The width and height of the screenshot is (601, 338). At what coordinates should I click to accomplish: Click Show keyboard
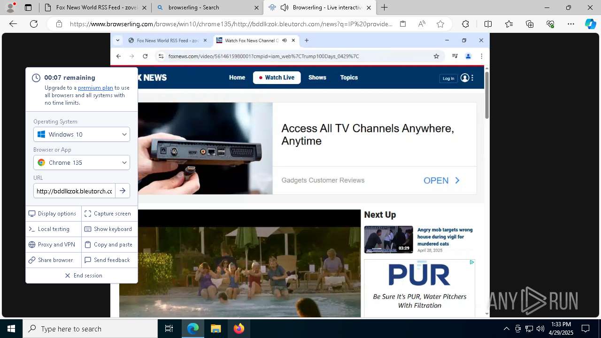pos(108,229)
